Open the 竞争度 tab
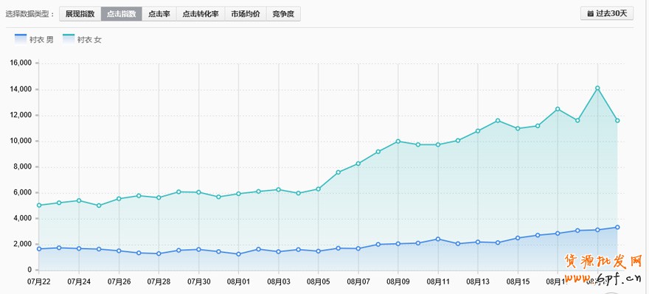The image size is (649, 294). point(283,14)
